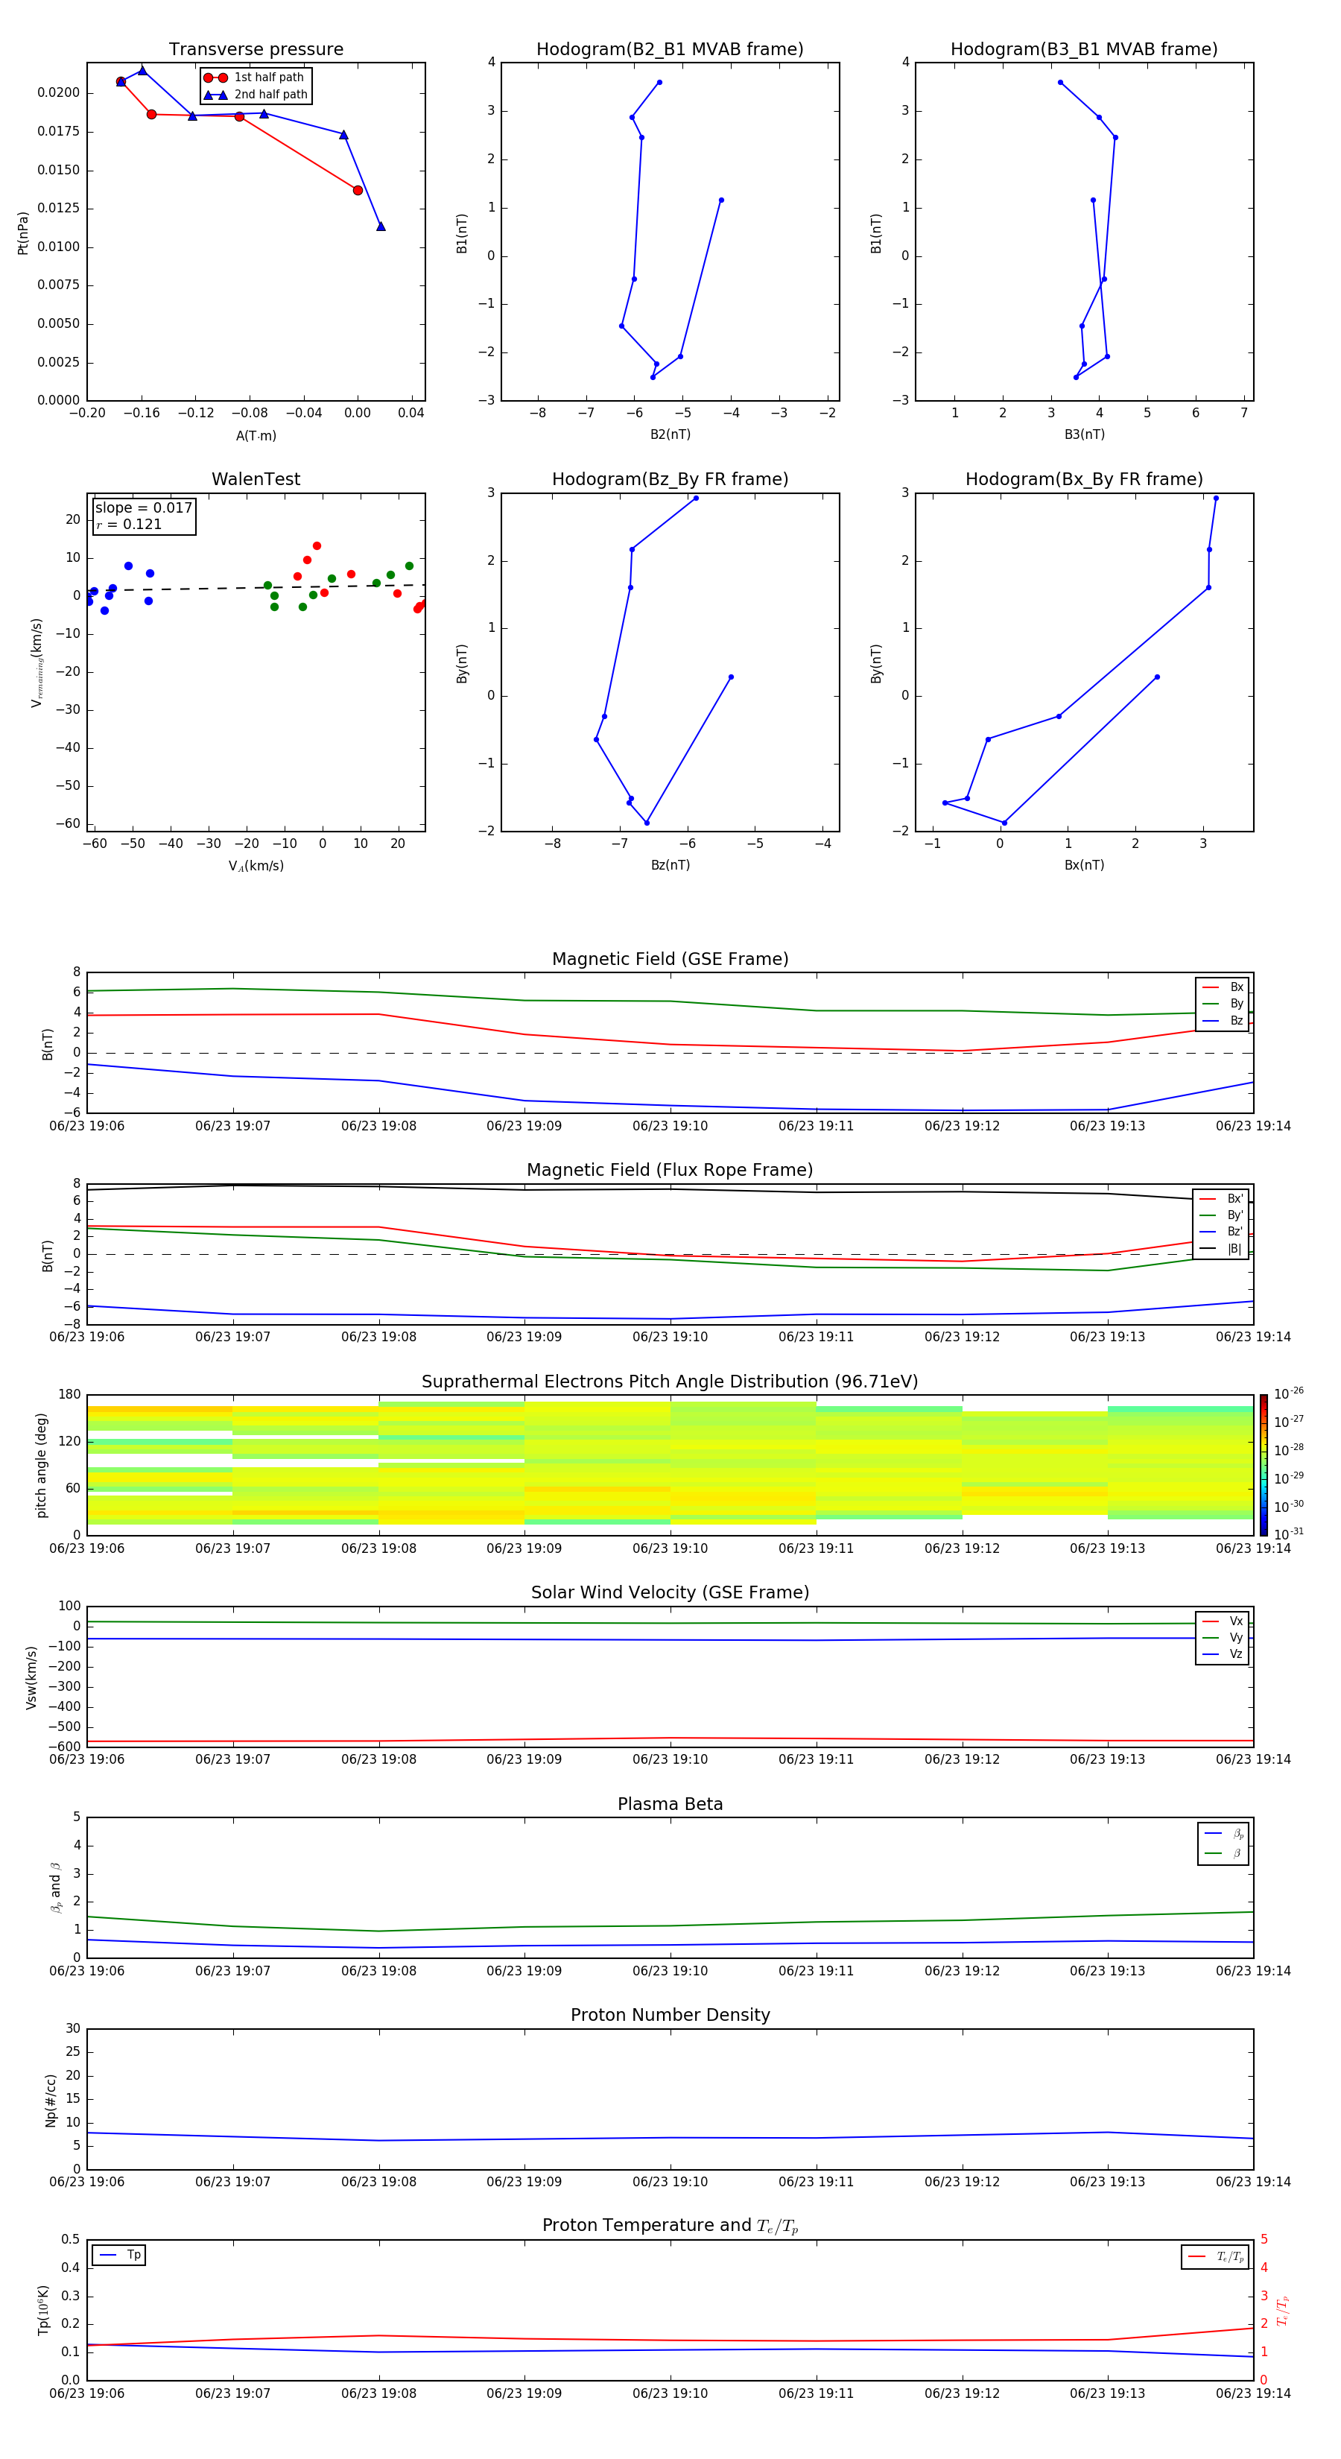Select the 'By' entry in GSE magnetic field legend

point(1223,1003)
